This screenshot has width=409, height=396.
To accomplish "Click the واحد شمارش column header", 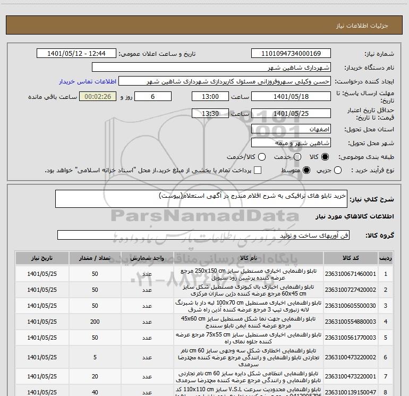I will pos(147,258).
